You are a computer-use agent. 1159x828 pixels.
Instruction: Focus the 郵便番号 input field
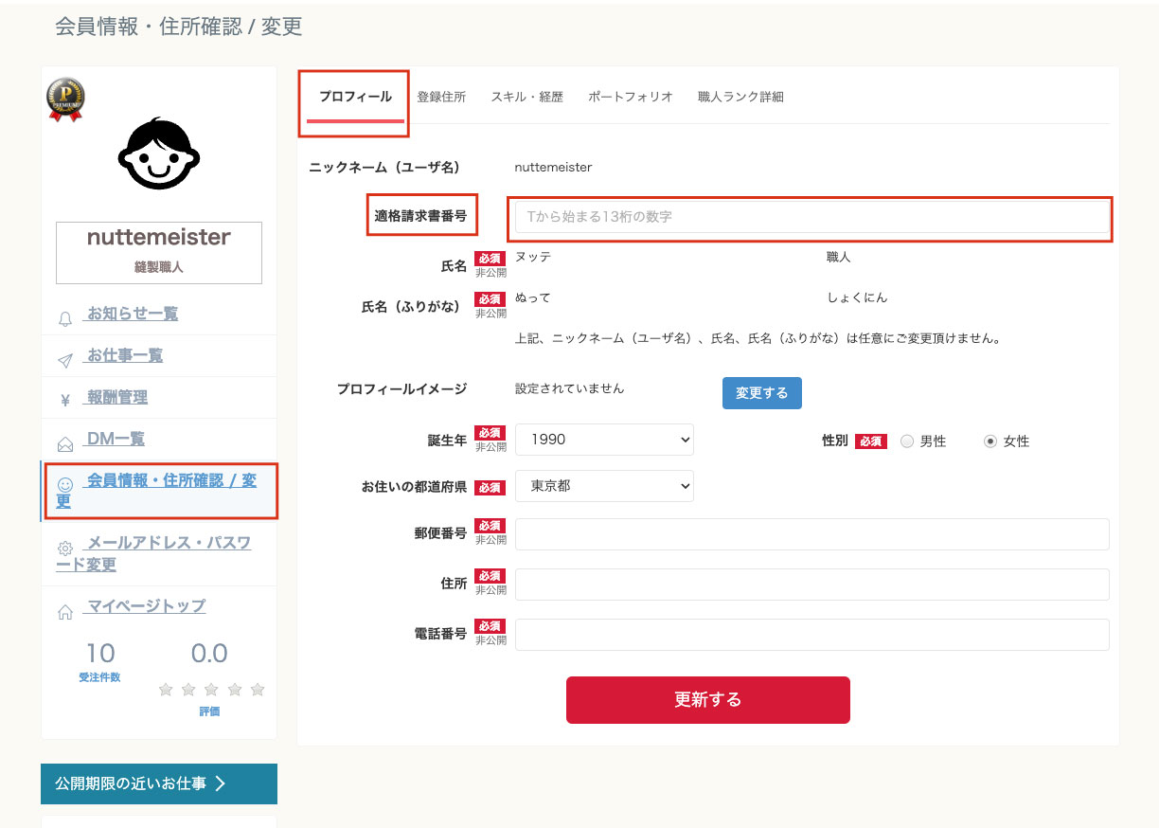coord(811,534)
